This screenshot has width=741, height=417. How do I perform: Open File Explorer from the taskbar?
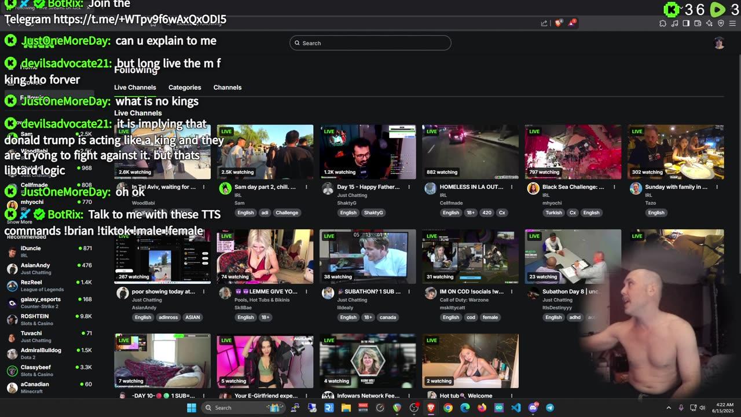tap(346, 408)
